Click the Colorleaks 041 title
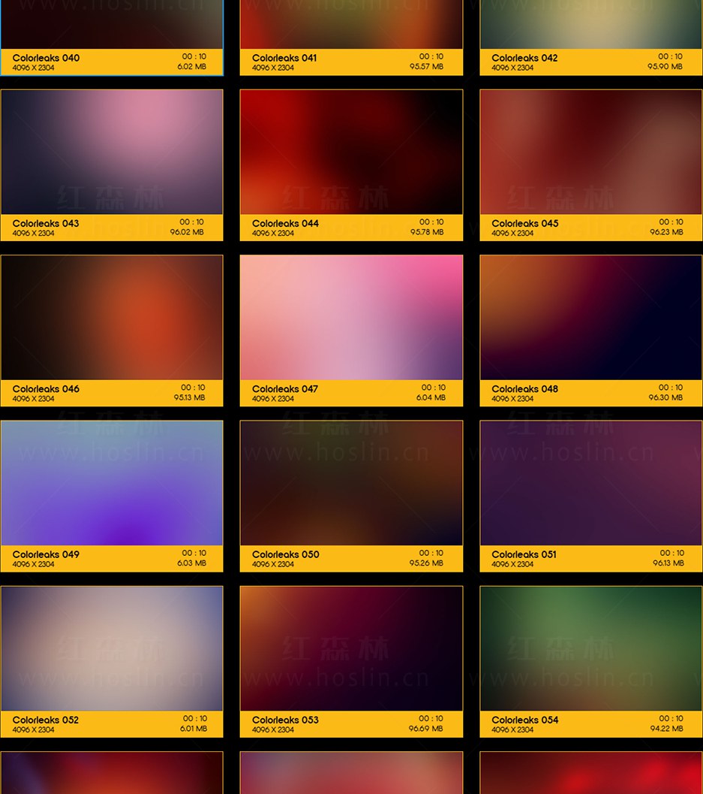This screenshot has height=794, width=703. (x=284, y=58)
